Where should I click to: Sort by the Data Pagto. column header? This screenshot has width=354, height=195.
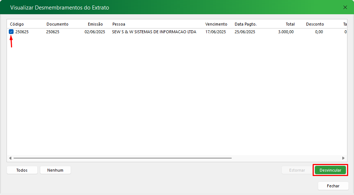[246, 24]
